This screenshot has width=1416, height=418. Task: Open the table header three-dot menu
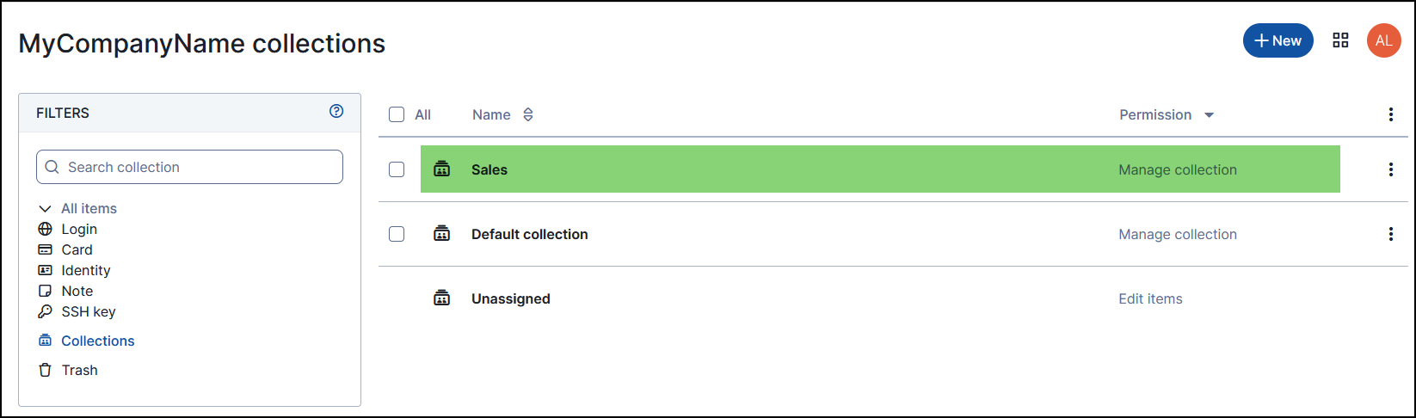point(1390,114)
